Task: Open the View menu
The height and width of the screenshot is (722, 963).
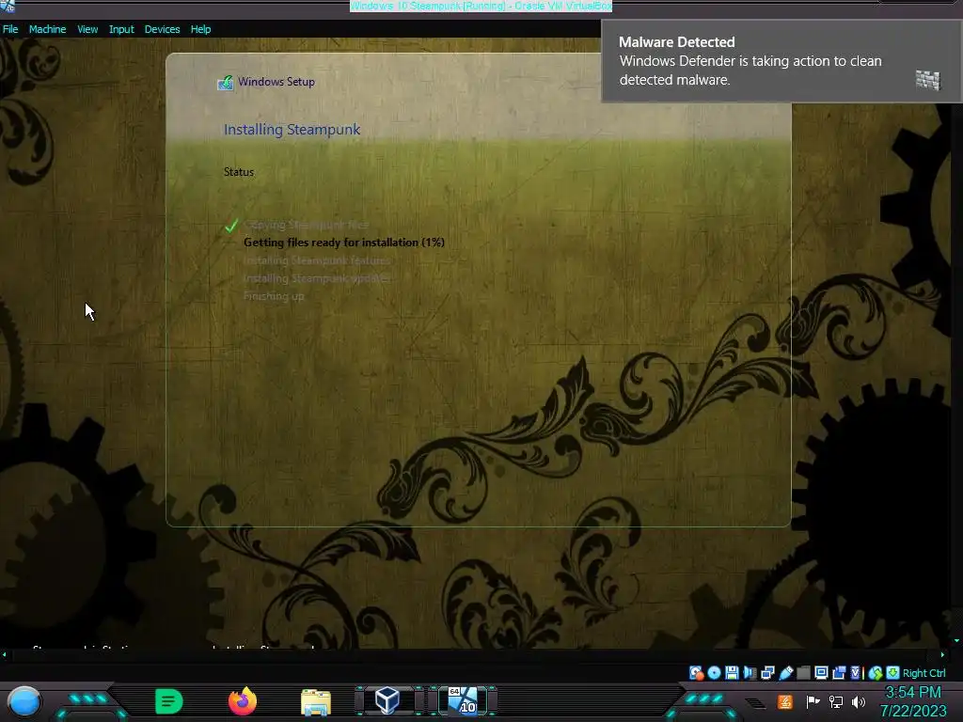Action: click(87, 29)
